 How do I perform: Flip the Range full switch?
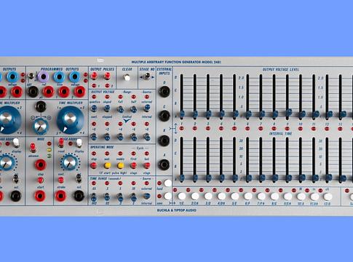tap(120, 109)
